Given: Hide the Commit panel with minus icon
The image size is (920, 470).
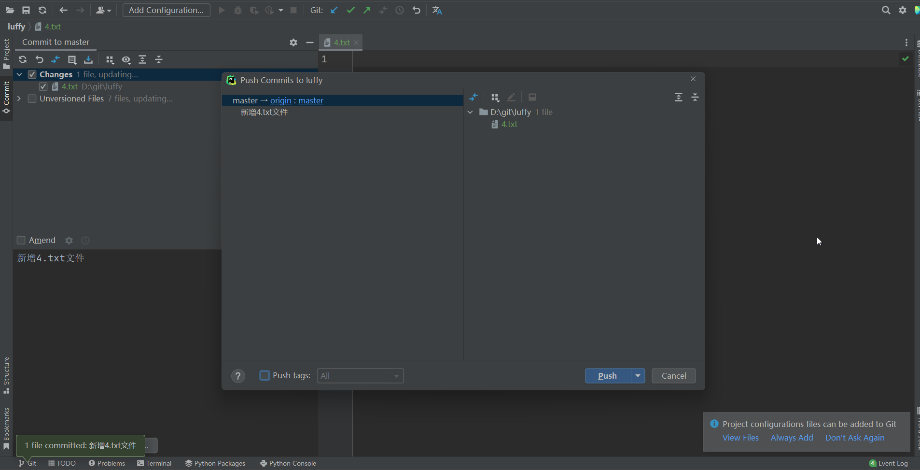Looking at the screenshot, I should click(x=310, y=43).
